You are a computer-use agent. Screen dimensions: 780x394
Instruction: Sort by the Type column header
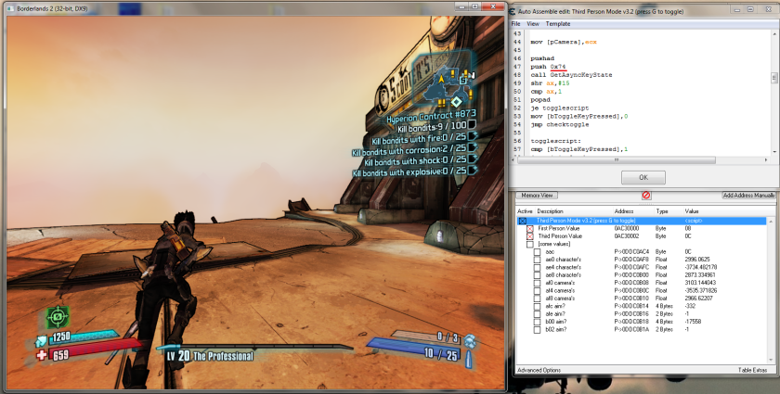click(661, 211)
